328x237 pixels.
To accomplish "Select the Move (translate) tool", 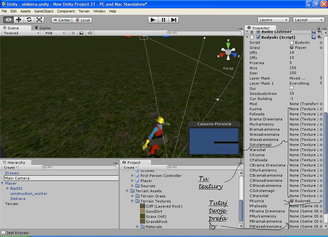I will pos(19,20).
